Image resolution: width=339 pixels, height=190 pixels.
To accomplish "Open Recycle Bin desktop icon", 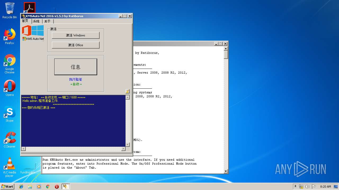I will coord(10,11).
